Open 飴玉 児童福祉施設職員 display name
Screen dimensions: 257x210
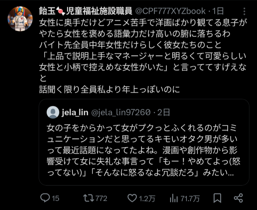tap(86, 11)
